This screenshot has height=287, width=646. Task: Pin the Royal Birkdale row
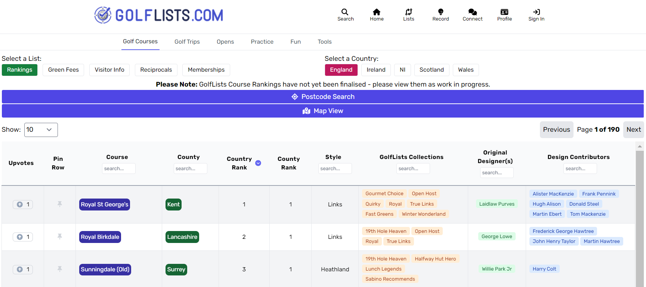point(59,237)
